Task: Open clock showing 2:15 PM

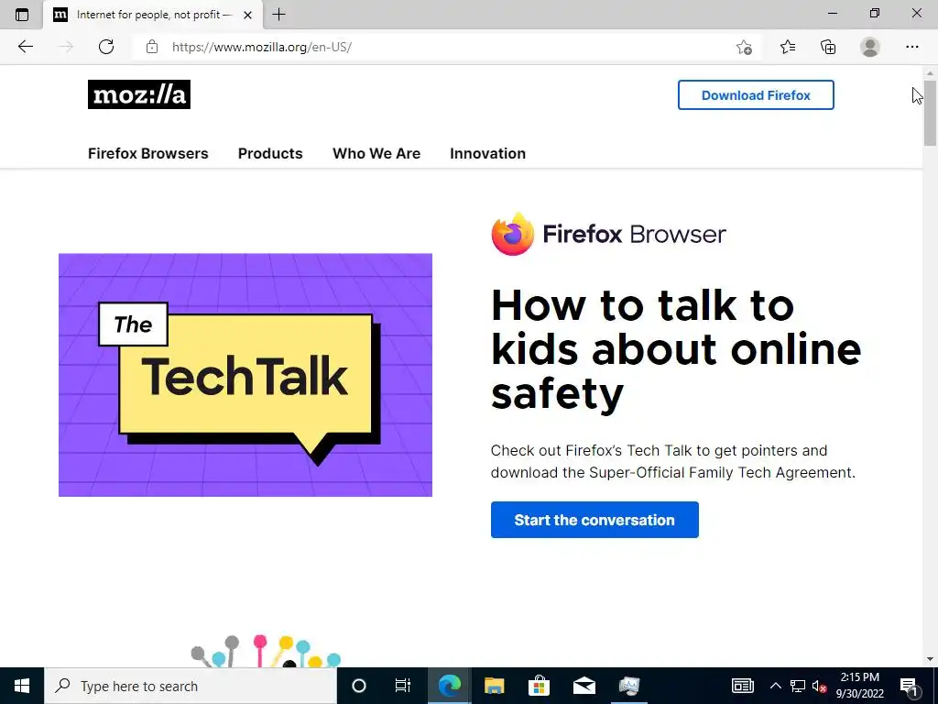Action: tap(859, 686)
